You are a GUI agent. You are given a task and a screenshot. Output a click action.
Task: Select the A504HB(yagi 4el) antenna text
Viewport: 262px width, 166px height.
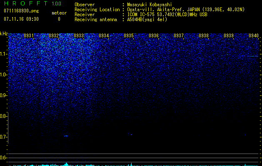[x=147, y=20]
